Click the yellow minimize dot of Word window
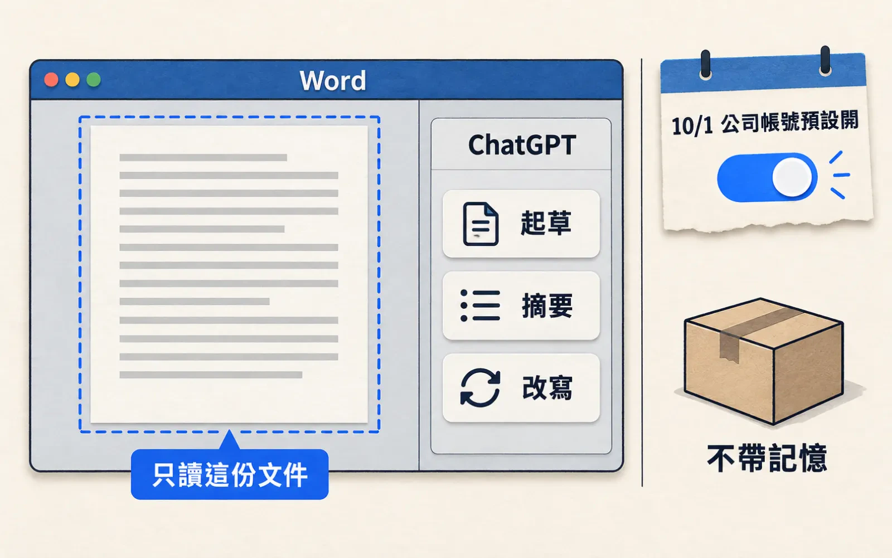Image resolution: width=892 pixels, height=558 pixels. 72,80
